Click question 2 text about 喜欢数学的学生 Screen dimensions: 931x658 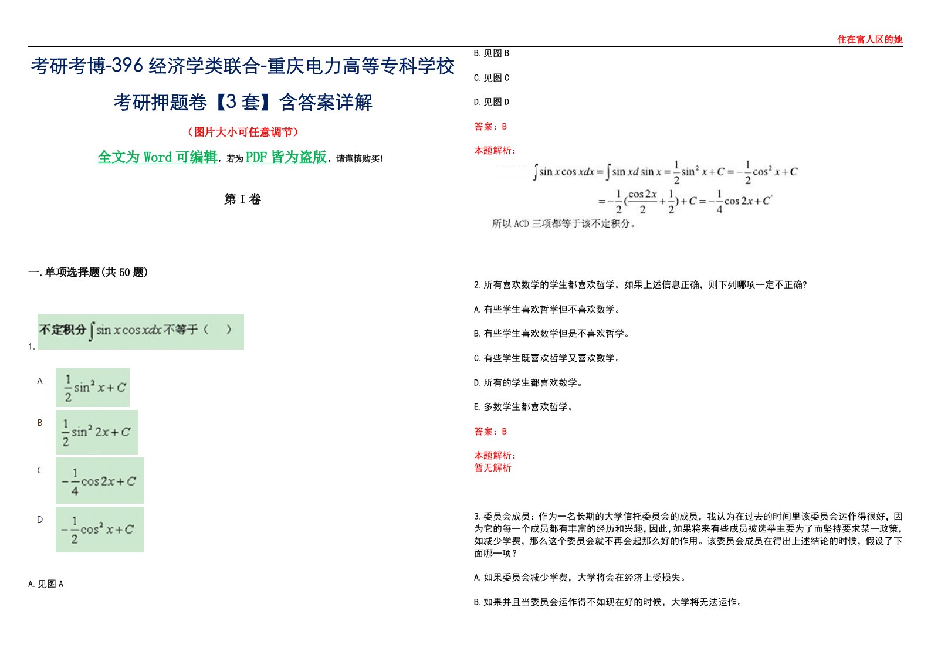641,285
